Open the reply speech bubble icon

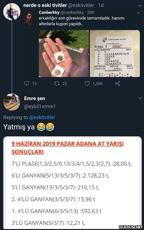27,83
